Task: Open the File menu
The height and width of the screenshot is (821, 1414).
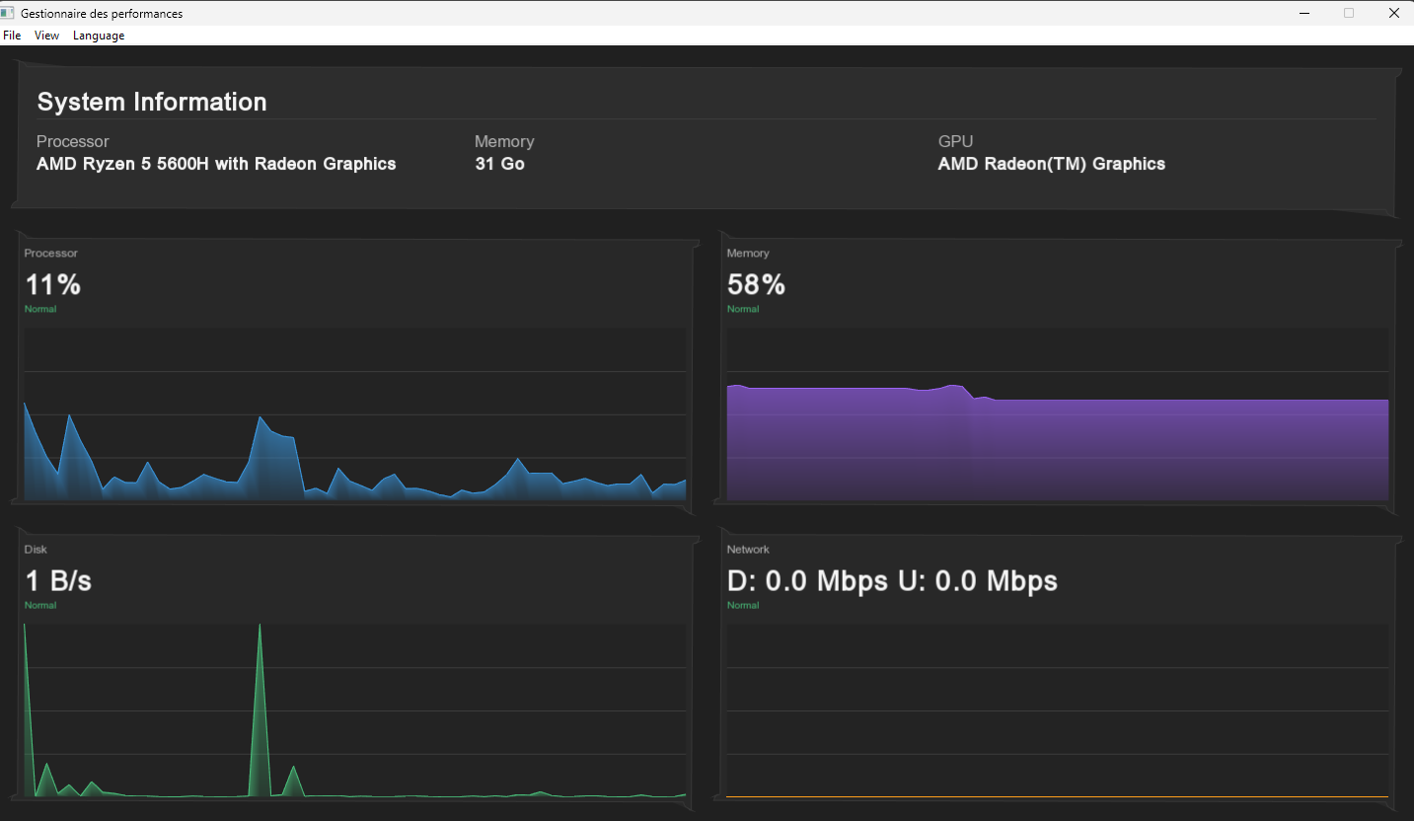Action: tap(12, 35)
